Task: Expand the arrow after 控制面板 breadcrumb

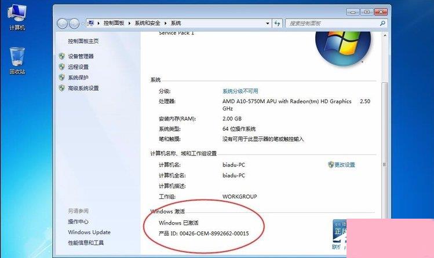Action: [x=129, y=23]
